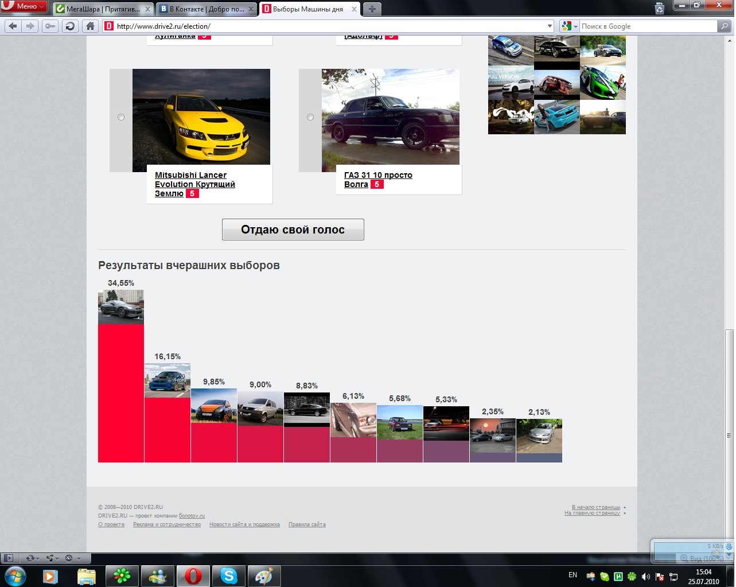Open Windows Start menu orb
The height and width of the screenshot is (587, 736).
15,576
